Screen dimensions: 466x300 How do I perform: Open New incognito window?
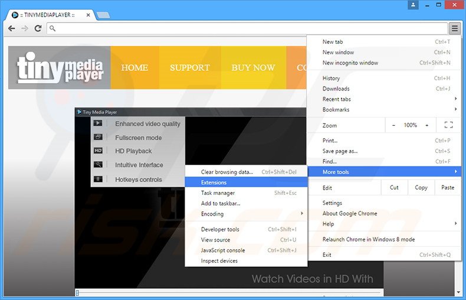(384, 63)
